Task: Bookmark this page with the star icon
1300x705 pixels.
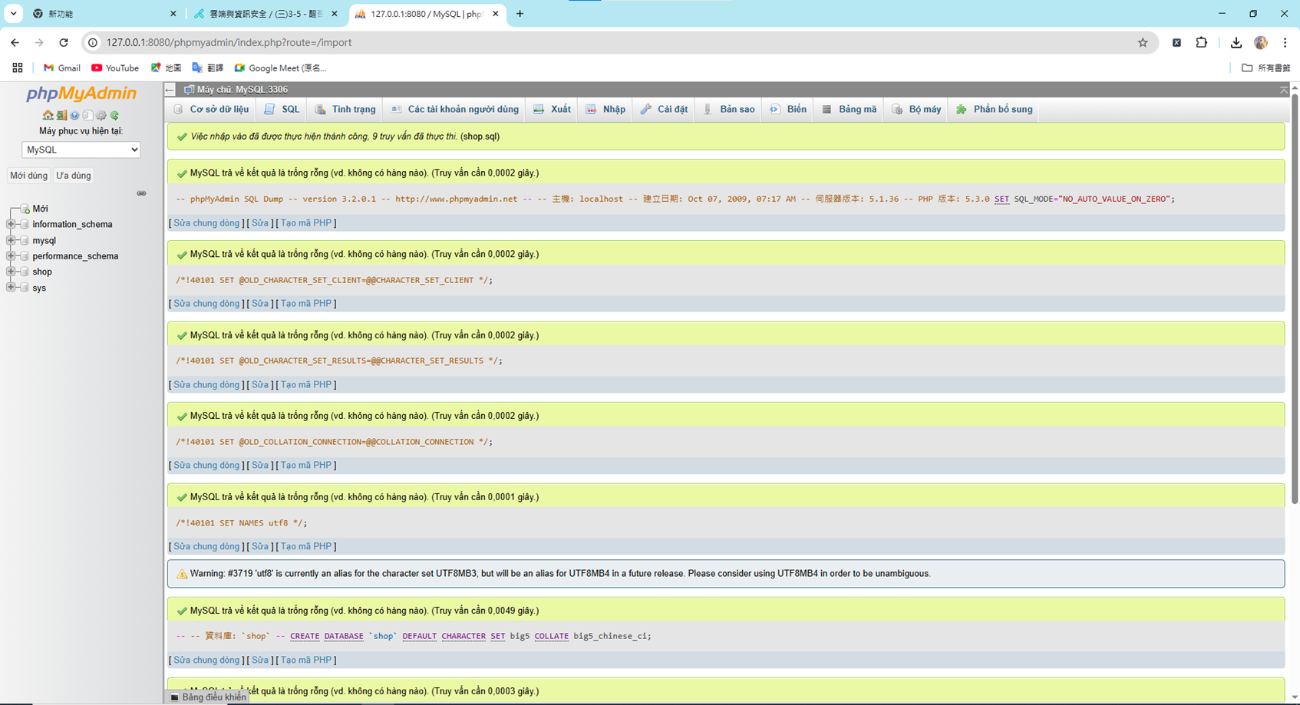Action: click(1143, 43)
